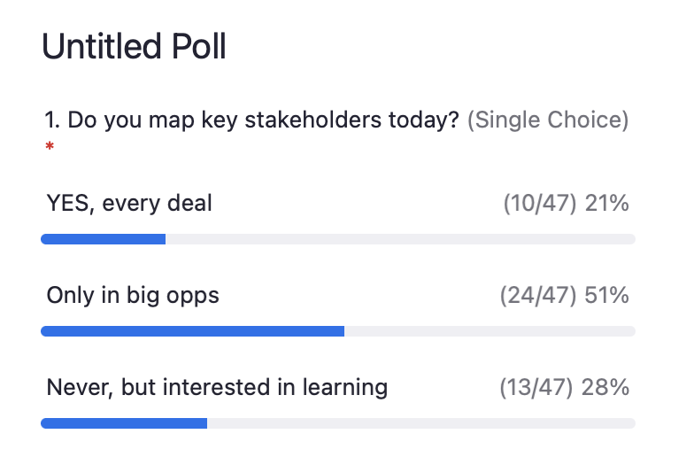Viewport: 694px width, 457px height.
Task: Click gray unfilled bar for "Only in big opps"
Action: click(490, 331)
